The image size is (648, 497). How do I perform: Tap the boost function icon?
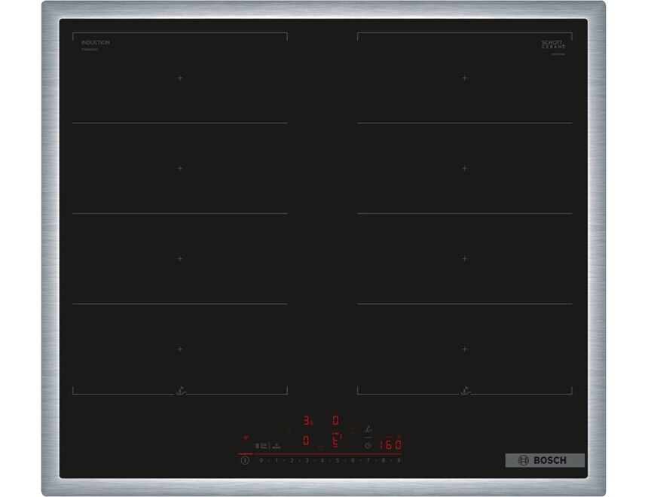click(x=276, y=445)
